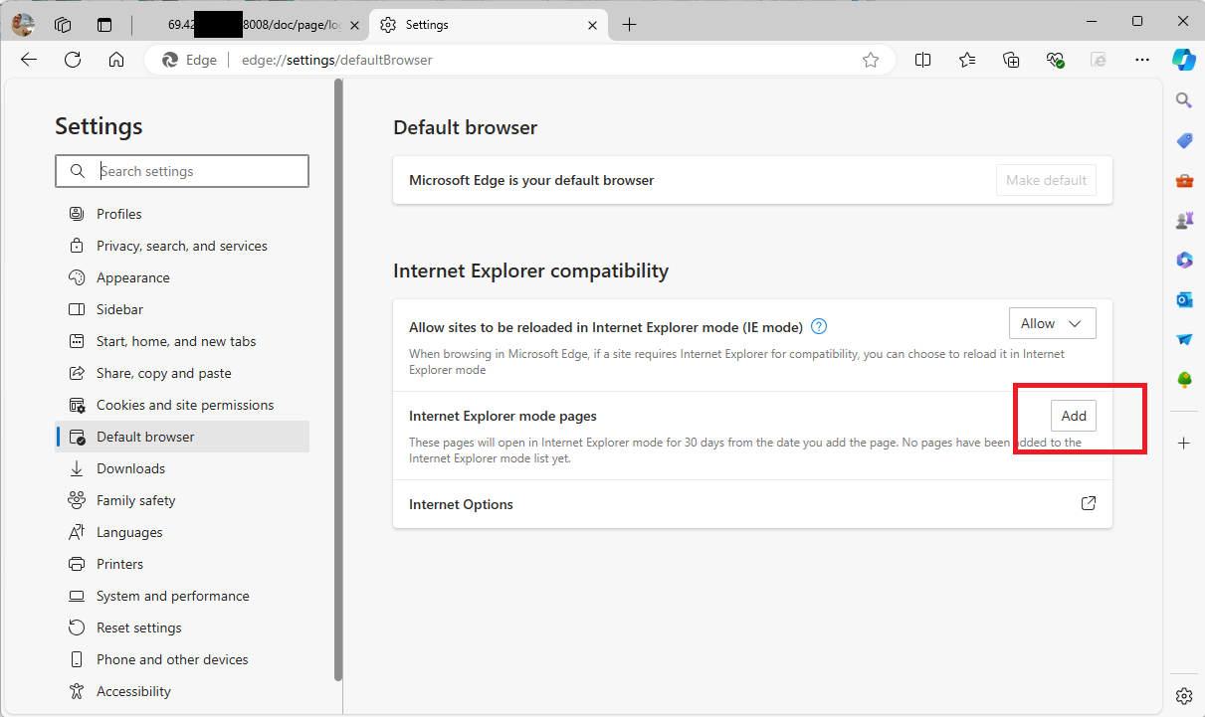Open Printers settings
The width and height of the screenshot is (1205, 717).
(182, 564)
